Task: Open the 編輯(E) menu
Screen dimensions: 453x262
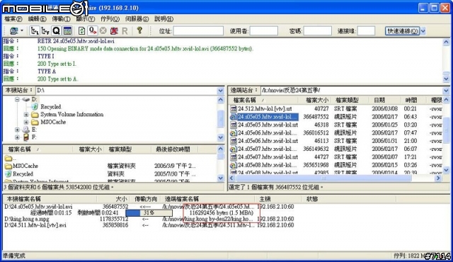Action: click(x=37, y=19)
